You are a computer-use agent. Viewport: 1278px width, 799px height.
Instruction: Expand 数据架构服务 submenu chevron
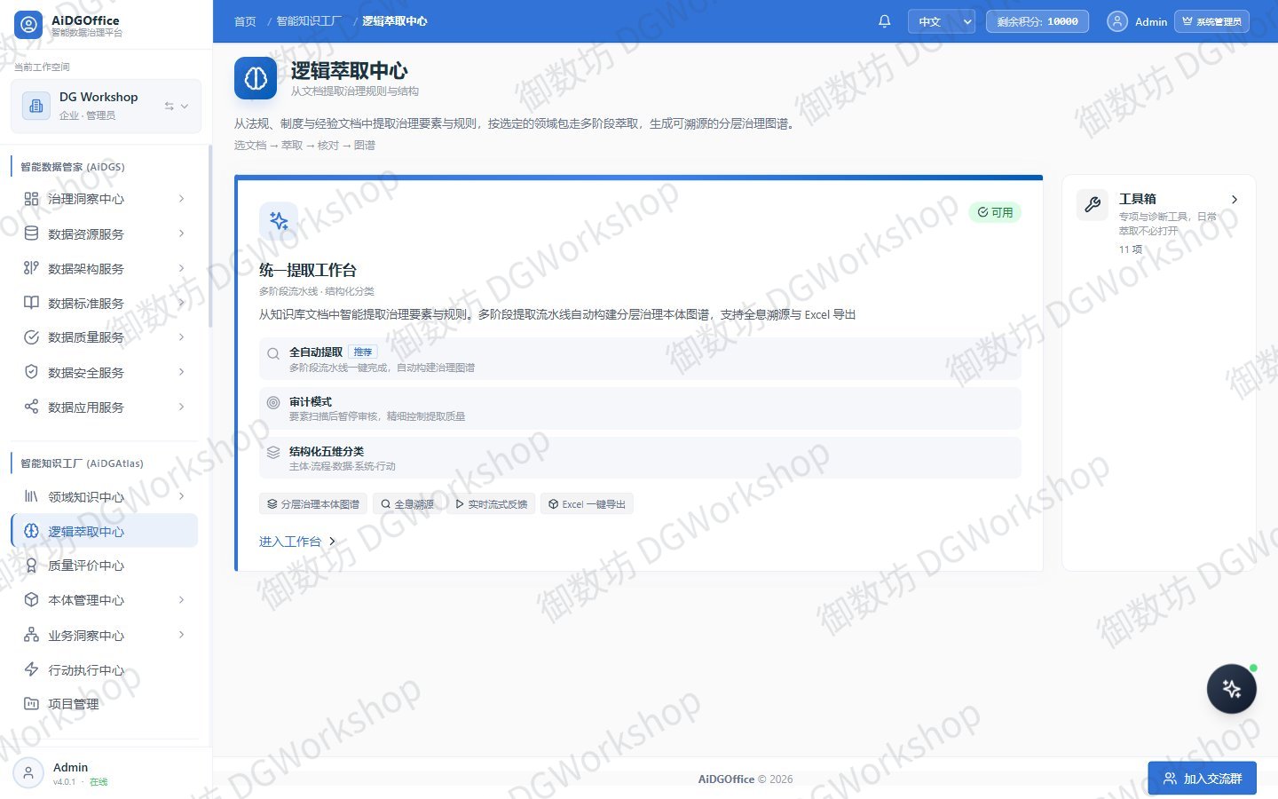(x=181, y=268)
